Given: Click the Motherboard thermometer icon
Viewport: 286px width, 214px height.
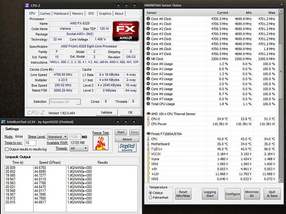Looking at the screenshot, I should (x=148, y=144).
